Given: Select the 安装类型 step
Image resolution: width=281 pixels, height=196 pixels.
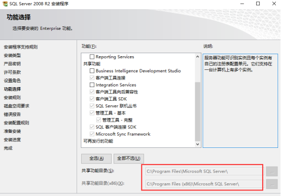Looking at the screenshot, I should [x=12, y=56].
